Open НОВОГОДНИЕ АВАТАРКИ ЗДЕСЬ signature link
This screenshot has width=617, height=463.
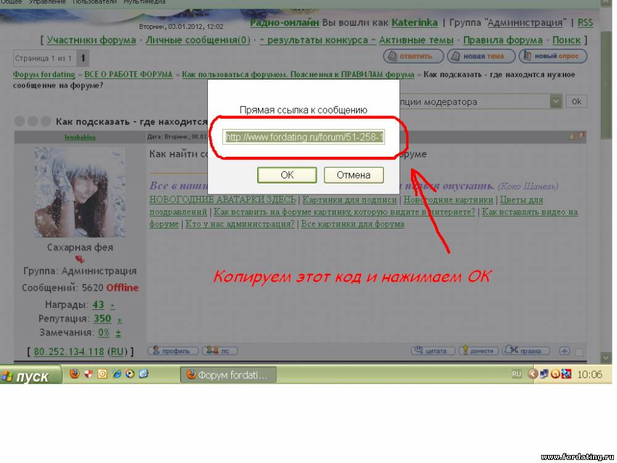click(x=222, y=200)
